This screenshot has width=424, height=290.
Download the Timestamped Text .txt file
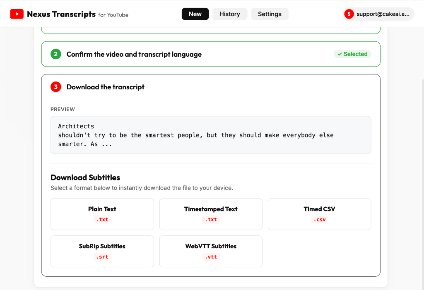[211, 214]
